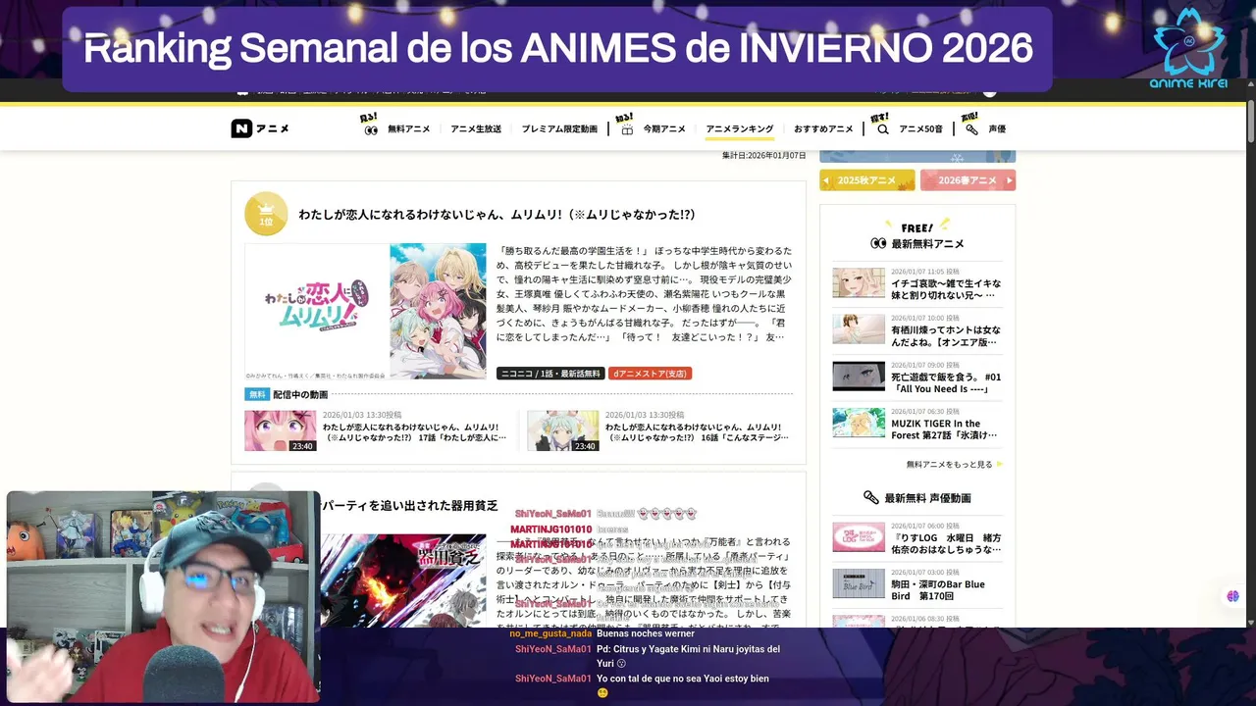
Task: Click the eyes icon beside 最新無料アニメ heading
Action: [878, 243]
